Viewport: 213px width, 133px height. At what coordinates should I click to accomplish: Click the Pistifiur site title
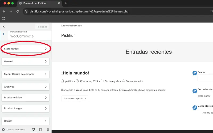coord(68,35)
